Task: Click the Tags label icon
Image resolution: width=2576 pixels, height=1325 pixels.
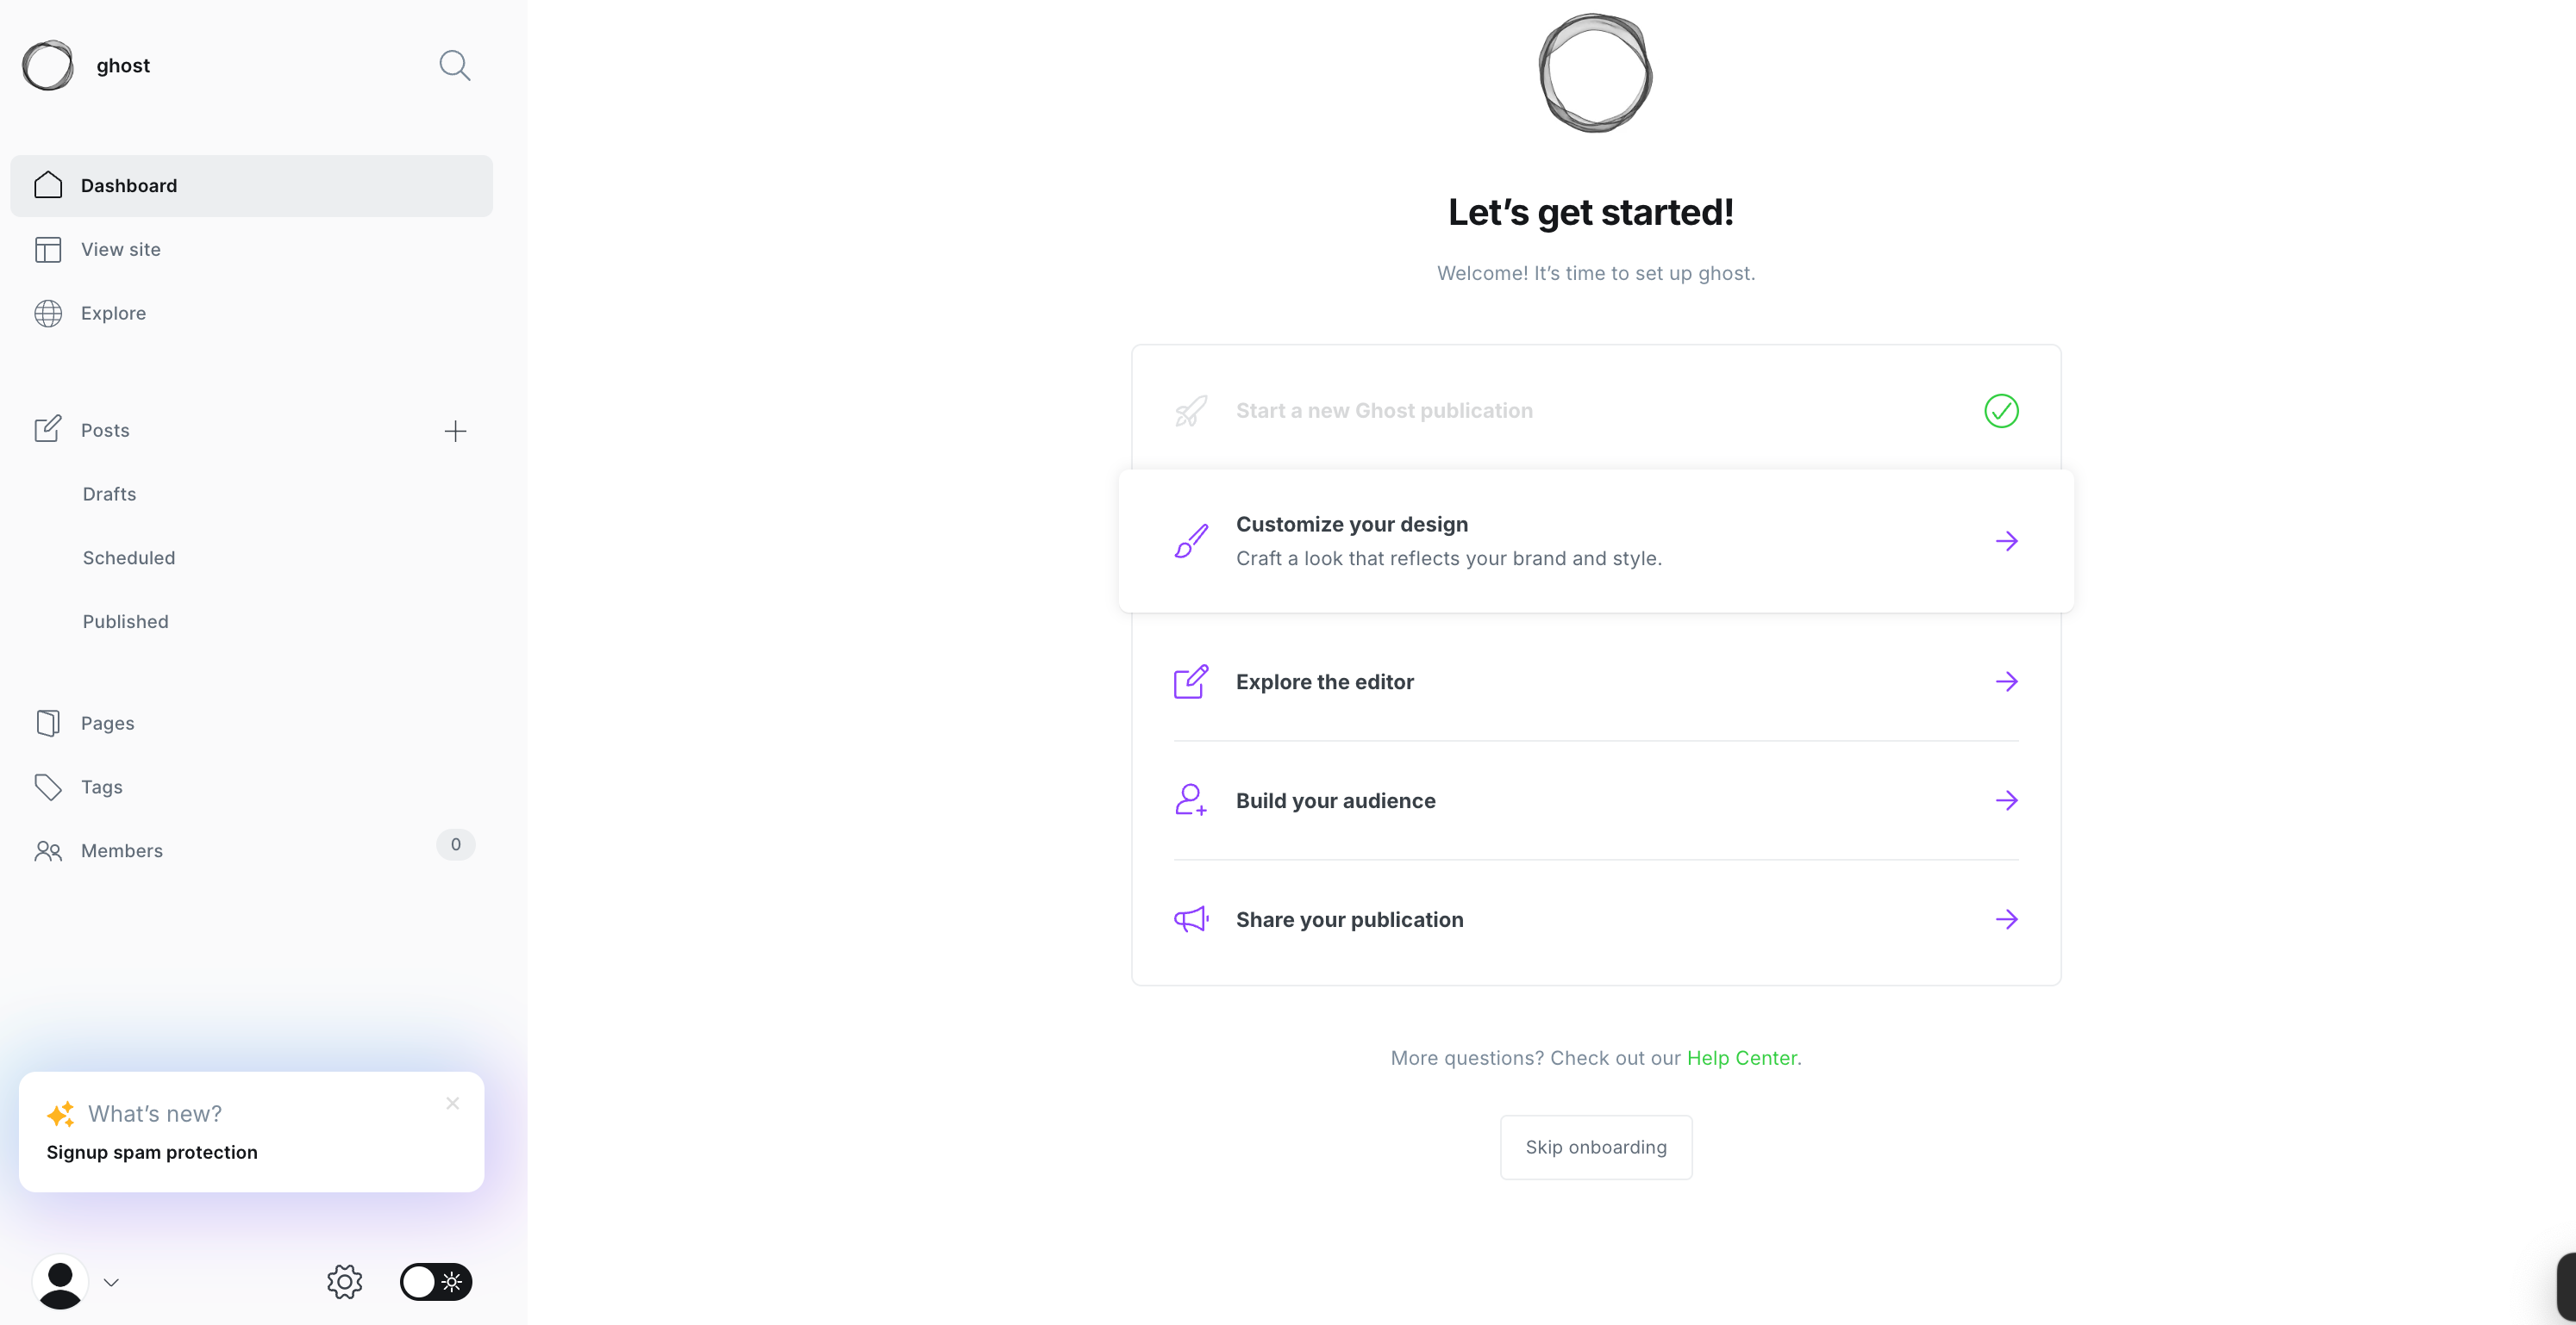Action: click(x=48, y=787)
